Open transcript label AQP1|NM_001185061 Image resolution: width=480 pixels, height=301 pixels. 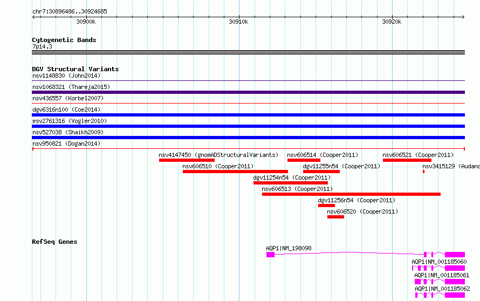tap(441, 275)
